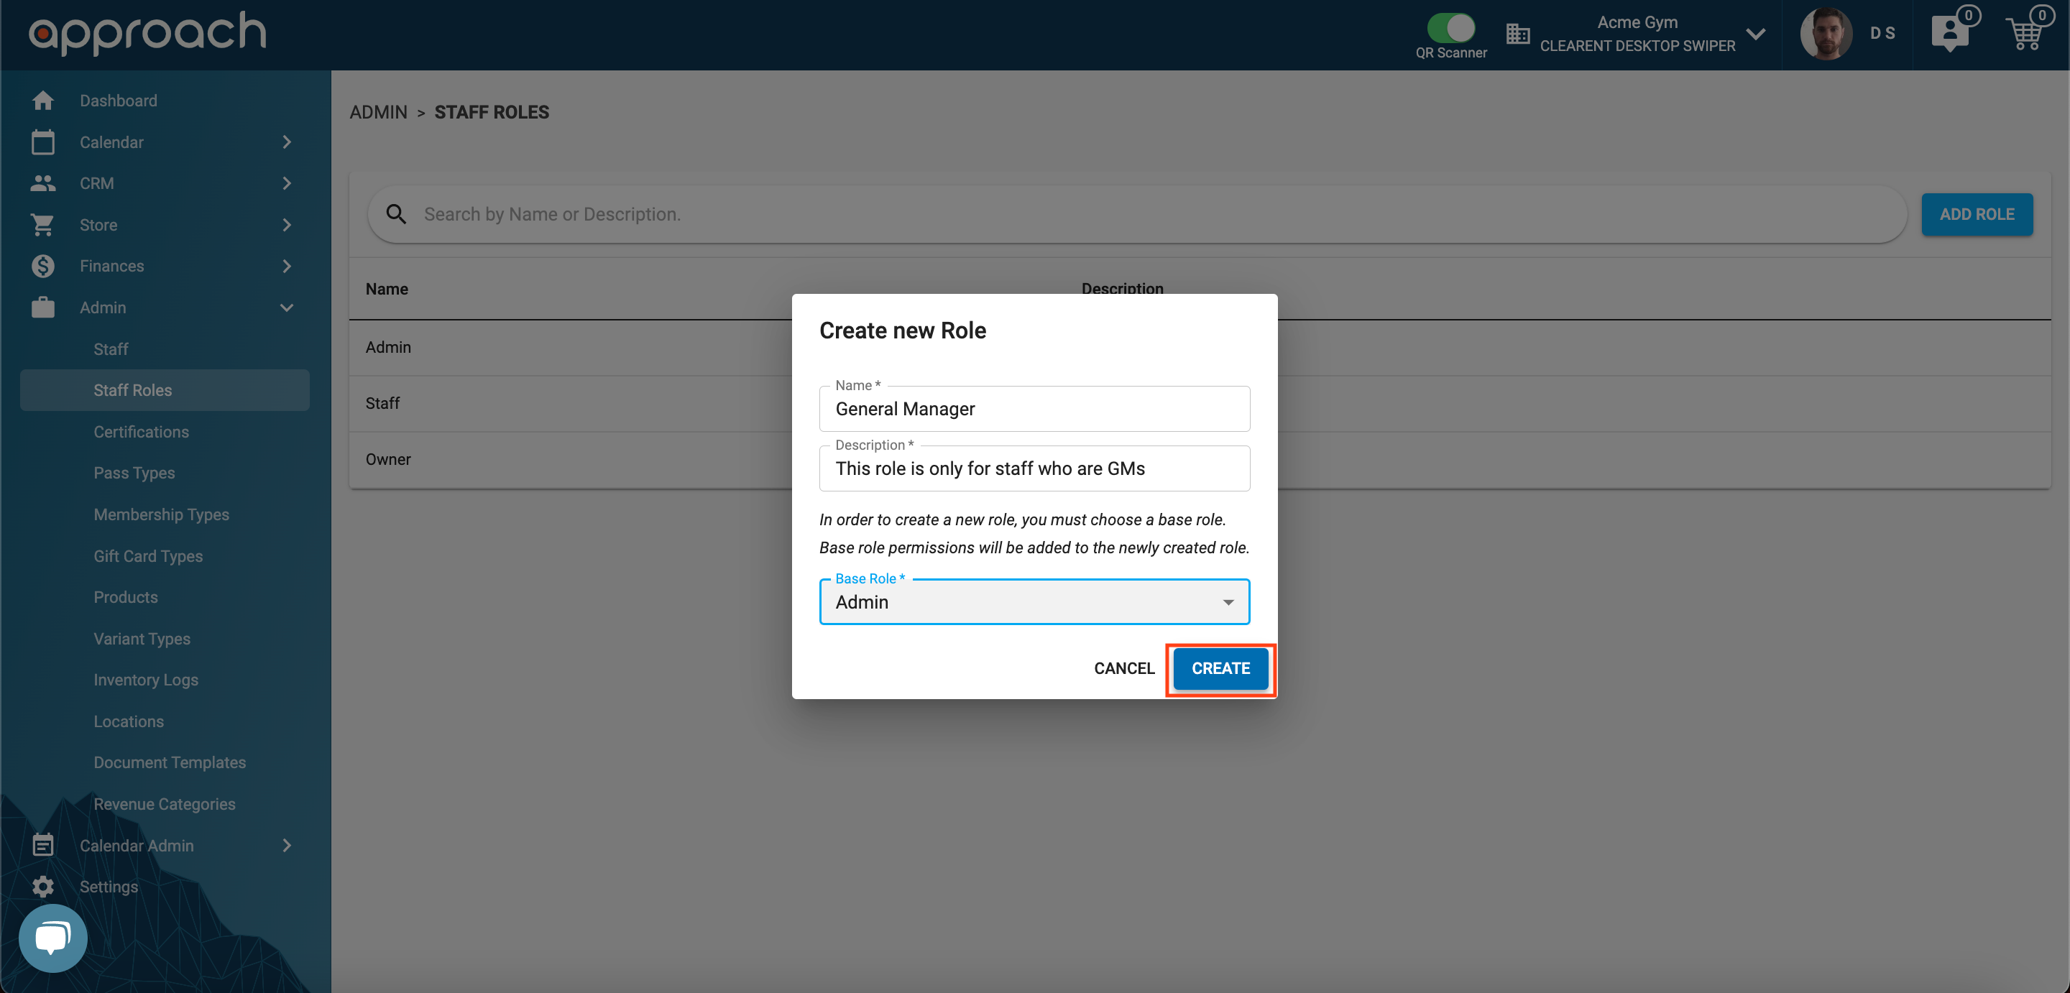Viewport: 2070px width, 993px height.
Task: Expand the Calendar menu chevron
Action: (x=287, y=142)
